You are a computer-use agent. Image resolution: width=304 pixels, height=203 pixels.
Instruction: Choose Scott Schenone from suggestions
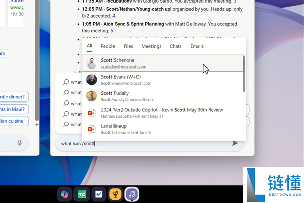tap(163, 63)
